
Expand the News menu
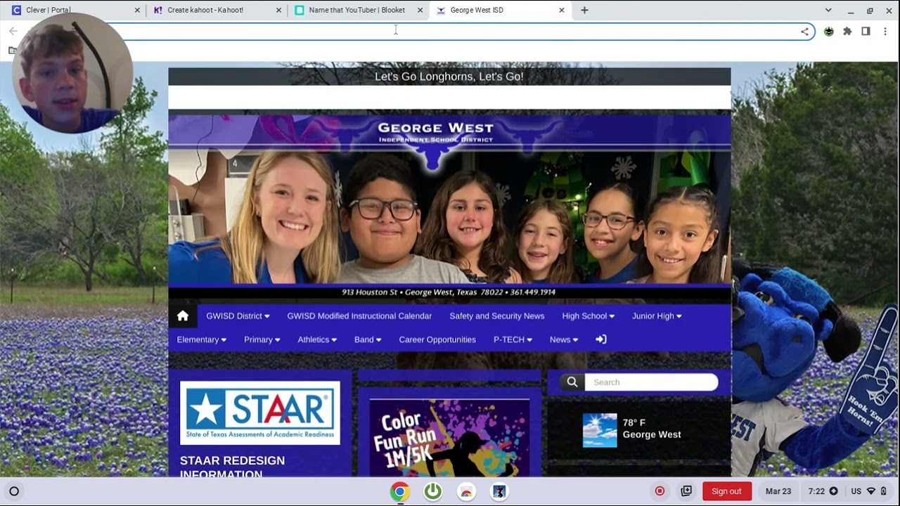tap(564, 339)
